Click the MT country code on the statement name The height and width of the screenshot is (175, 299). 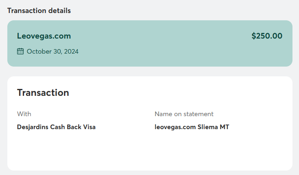pos(224,127)
